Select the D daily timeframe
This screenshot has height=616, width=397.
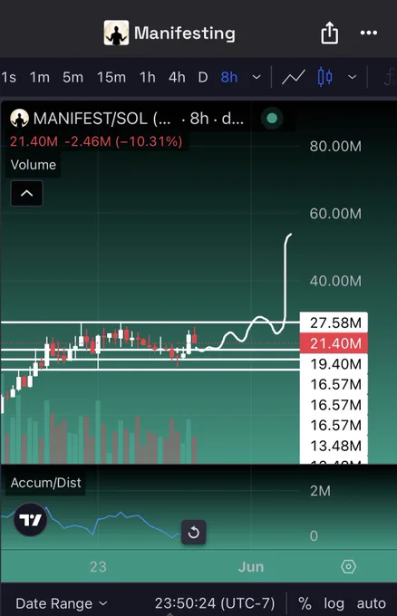(x=203, y=77)
